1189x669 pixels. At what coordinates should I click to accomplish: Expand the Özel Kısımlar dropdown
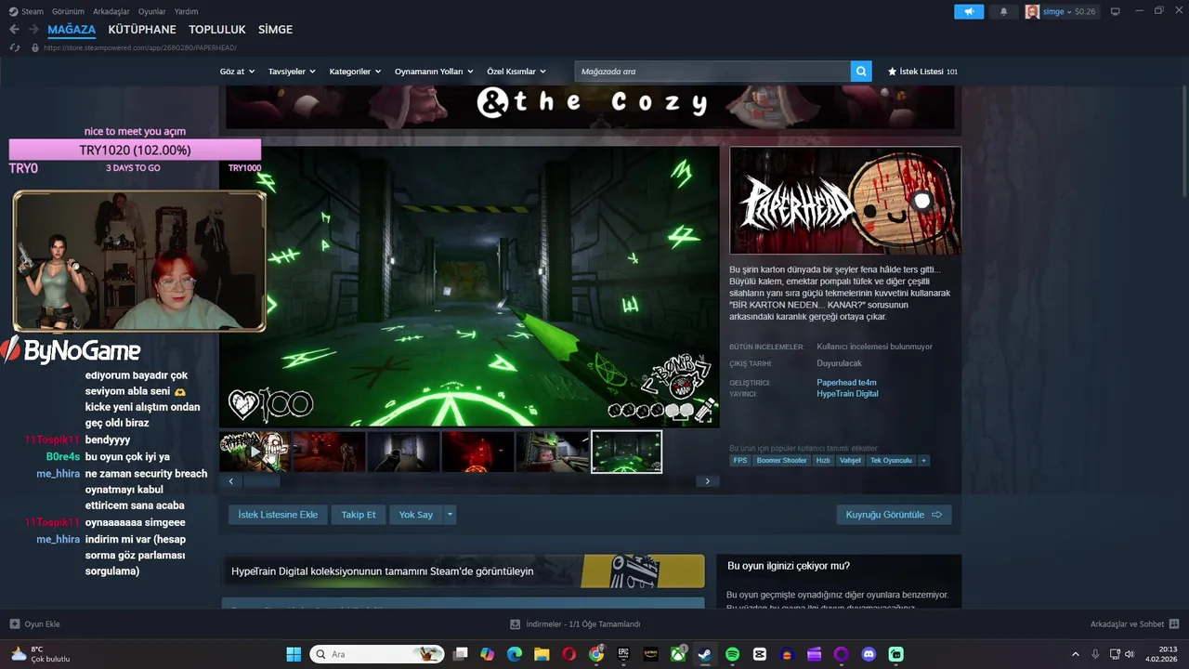point(516,72)
